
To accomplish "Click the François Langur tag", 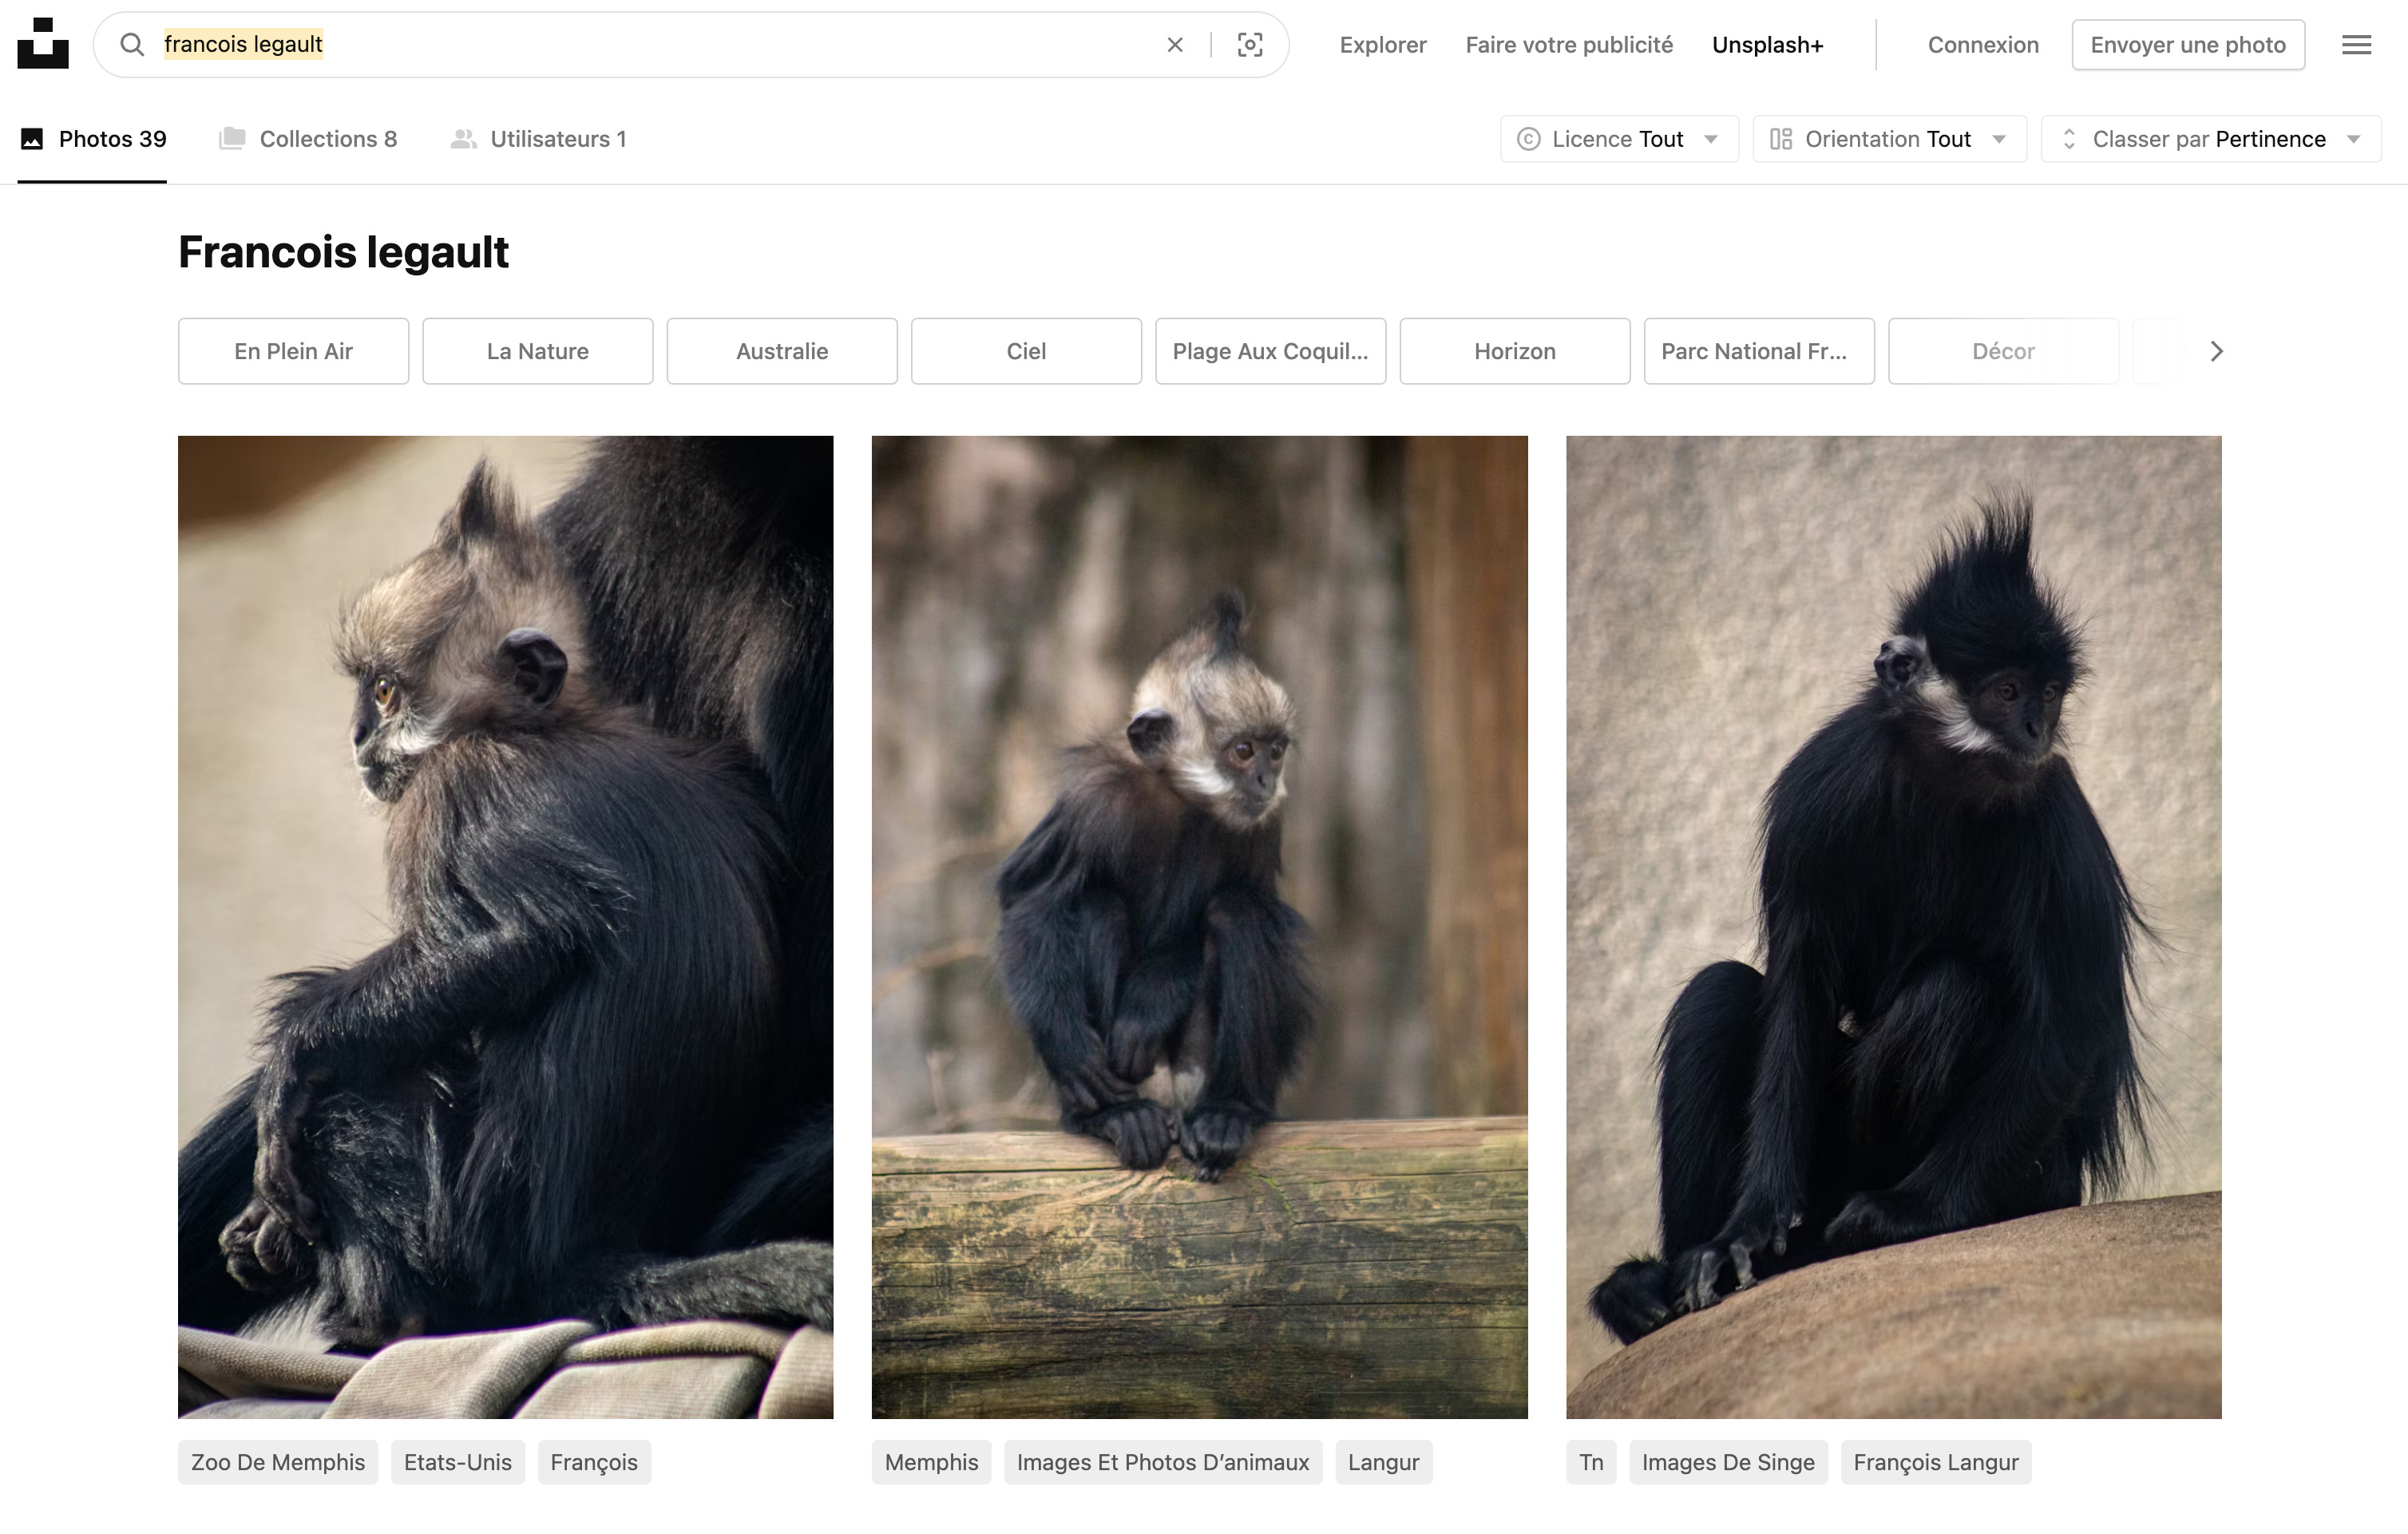I will pyautogui.click(x=1936, y=1462).
